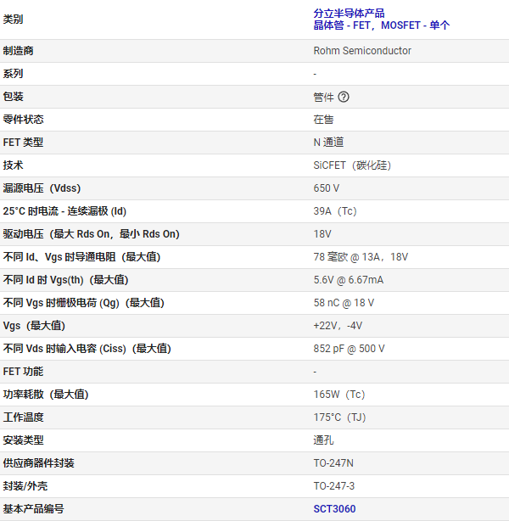This screenshot has width=509, height=521.
Task: Open the 晶体管 - FET，MOSFET - 单个 link
Action: (x=381, y=25)
